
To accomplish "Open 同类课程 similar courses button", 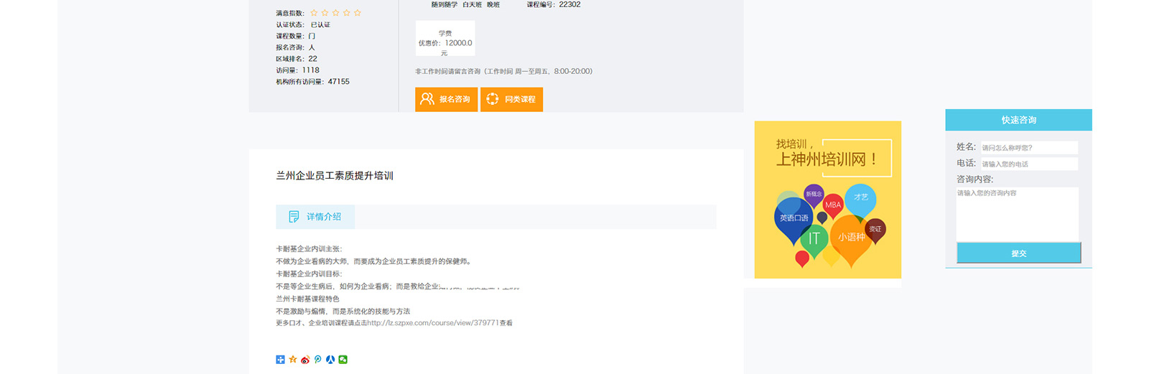I will tap(511, 99).
